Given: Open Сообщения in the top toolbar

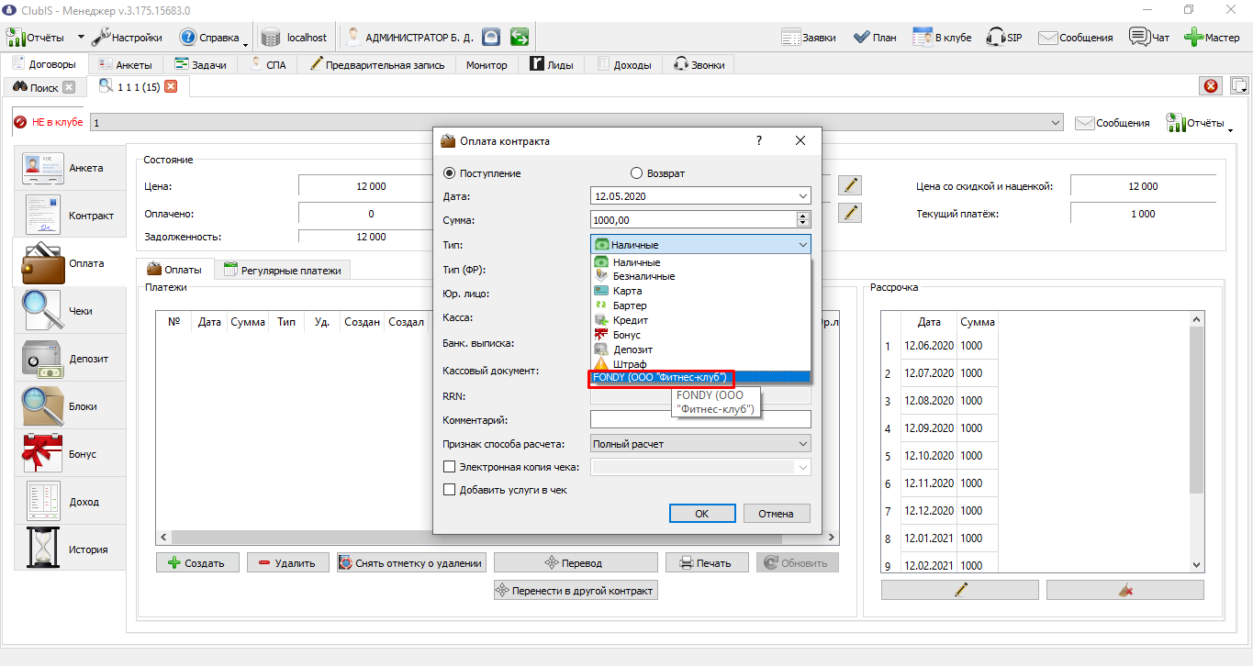Looking at the screenshot, I should tap(1076, 38).
